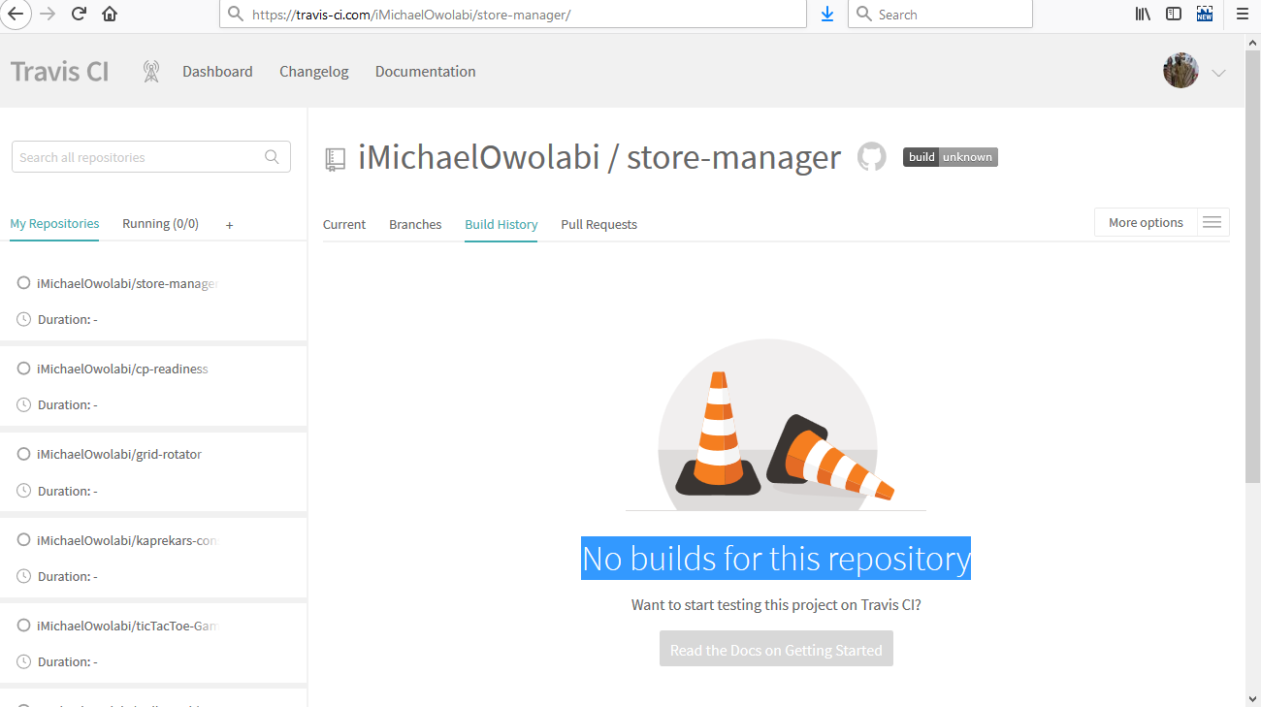
Task: Open the browser Library icon
Action: (1143, 14)
